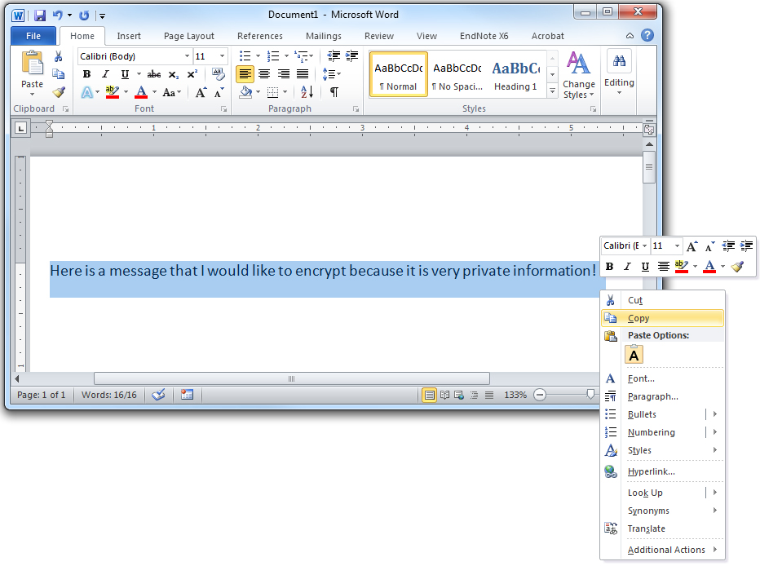Toggle Italic in the ribbon Font group
Viewport: 760px width, 566px height.
pos(105,74)
